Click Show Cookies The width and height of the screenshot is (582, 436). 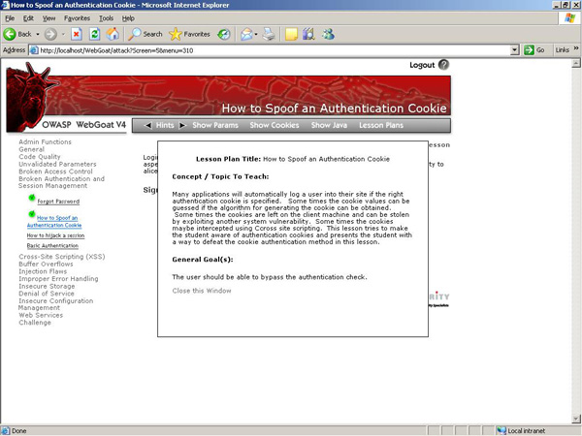pos(275,125)
